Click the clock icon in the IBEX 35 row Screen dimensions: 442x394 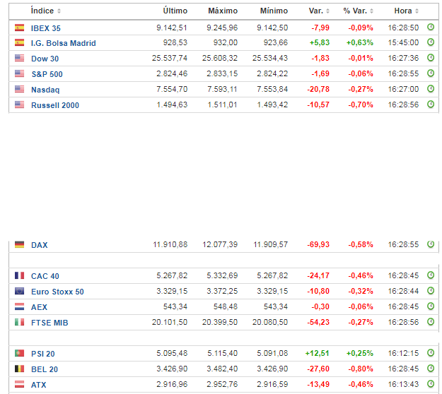click(x=430, y=27)
